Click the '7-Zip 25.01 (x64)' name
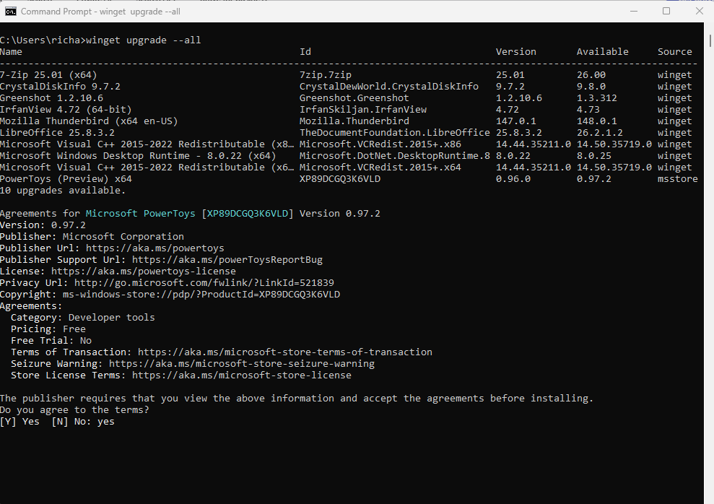 point(48,74)
